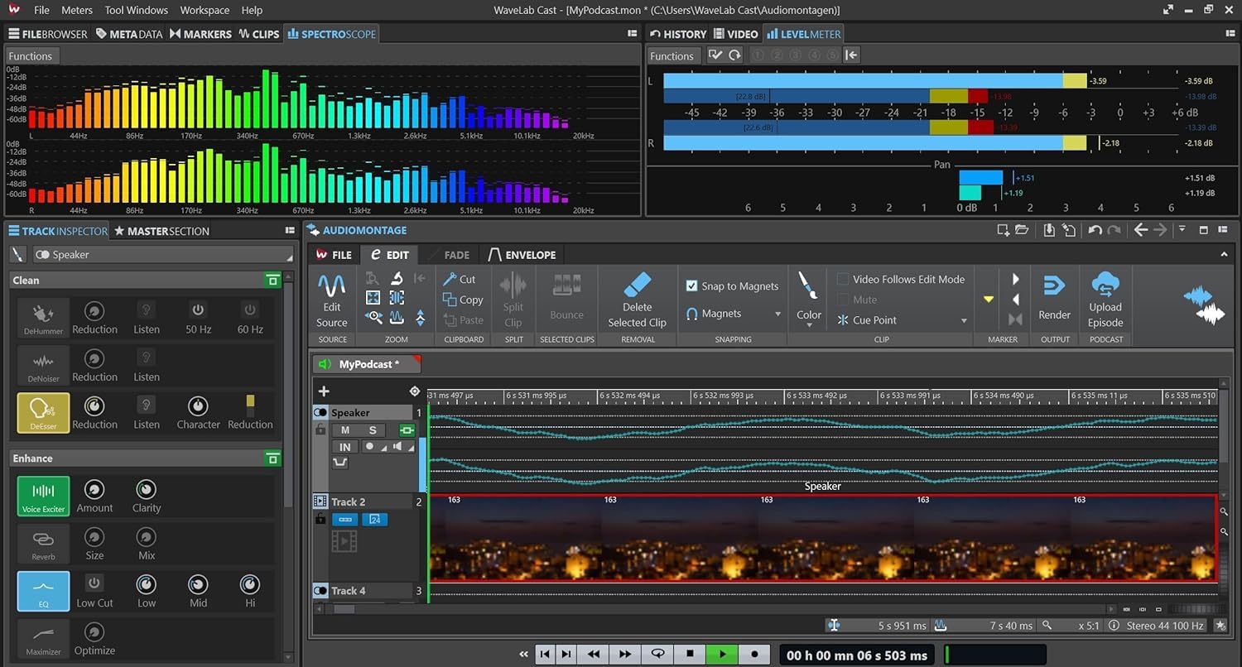Toggle the EQ Low Cut power button
This screenshot has width=1242, height=667.
pos(94,583)
